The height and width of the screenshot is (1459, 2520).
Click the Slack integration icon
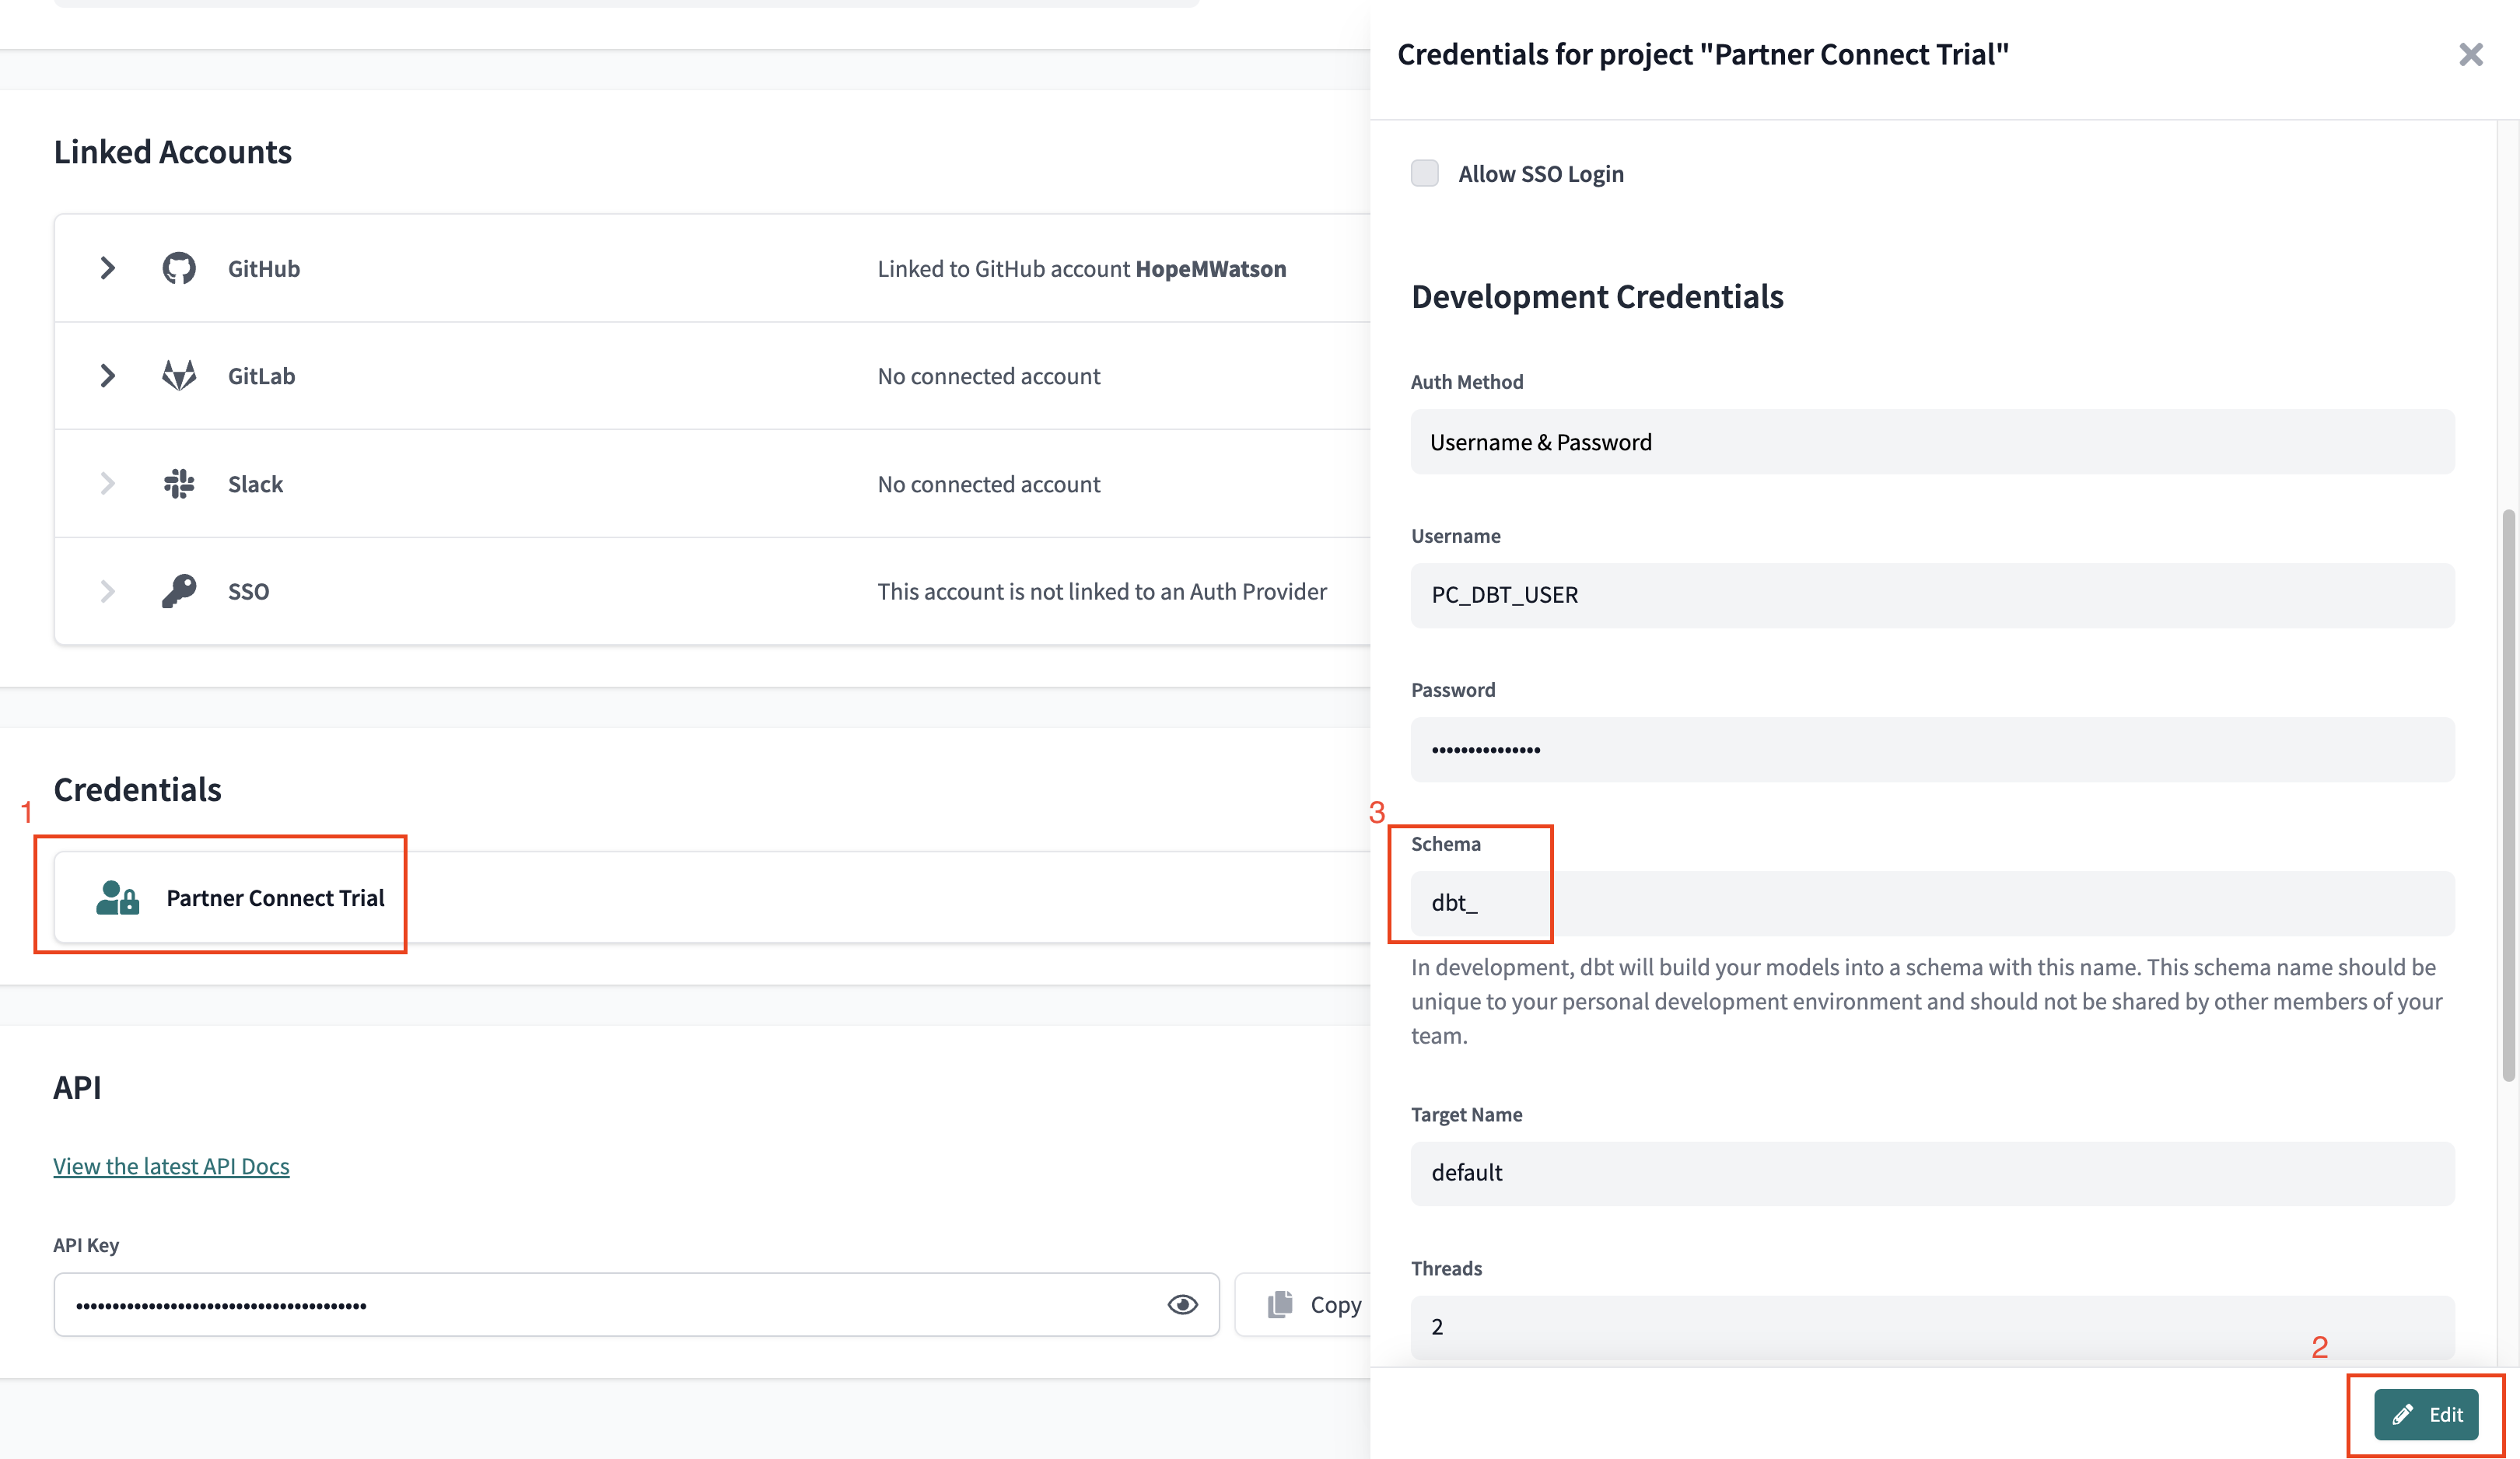(x=177, y=483)
